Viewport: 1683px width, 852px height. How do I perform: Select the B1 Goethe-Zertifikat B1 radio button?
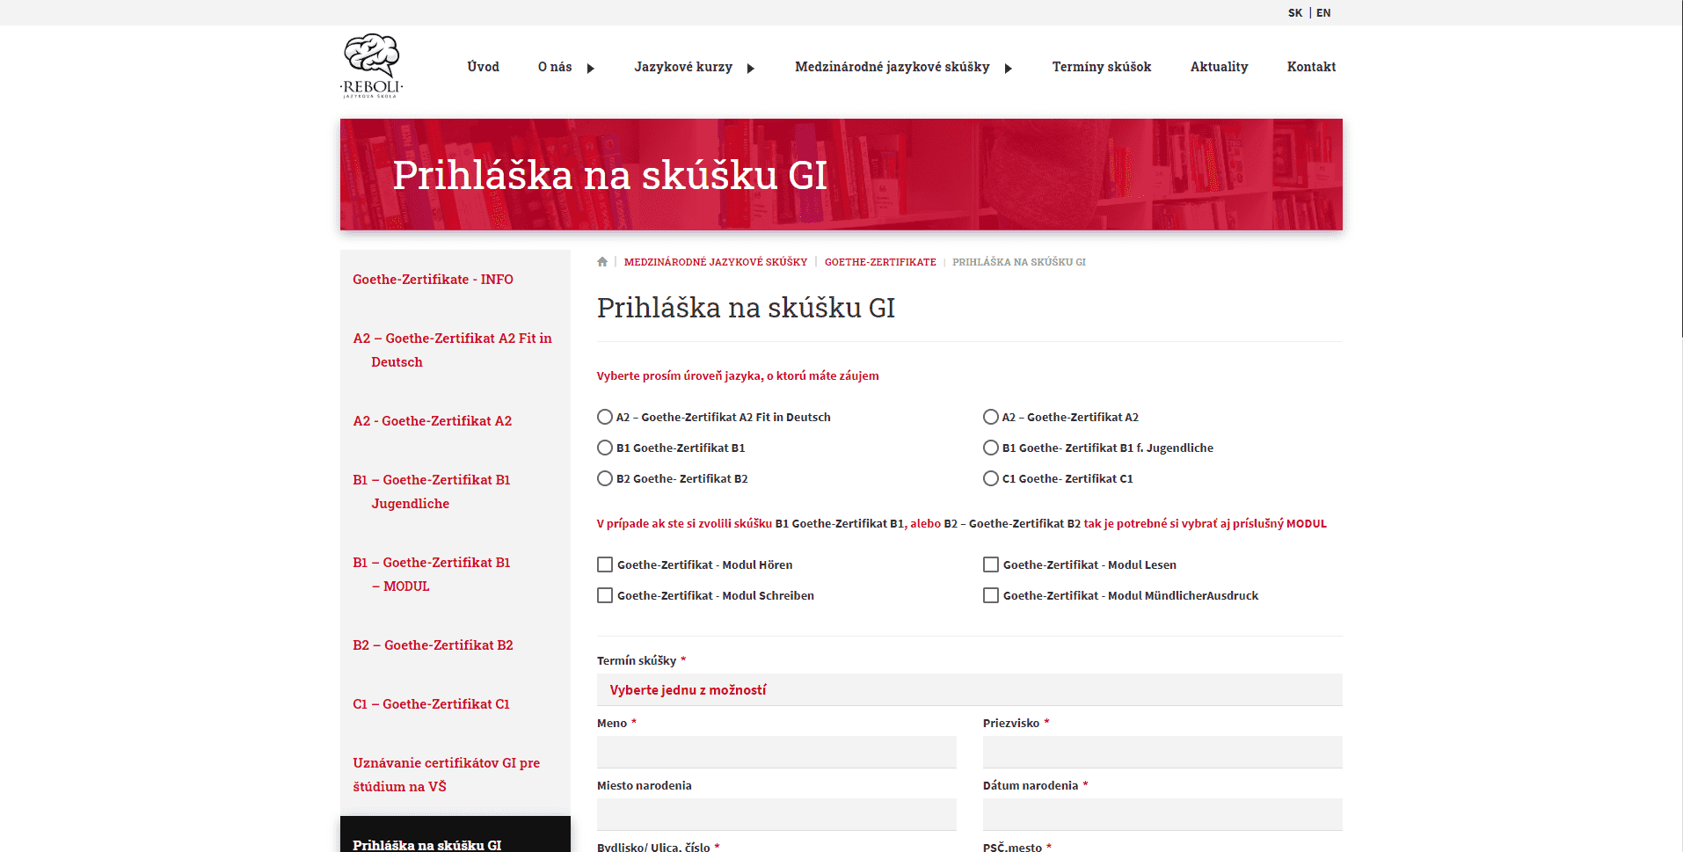(605, 448)
